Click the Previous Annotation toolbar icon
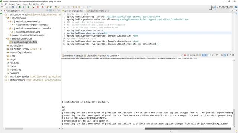The width and height of the screenshot is (238, 133). pyautogui.click(x=68, y=7)
